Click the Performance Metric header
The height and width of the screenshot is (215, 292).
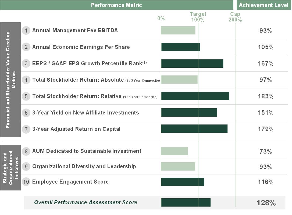(x=116, y=5)
